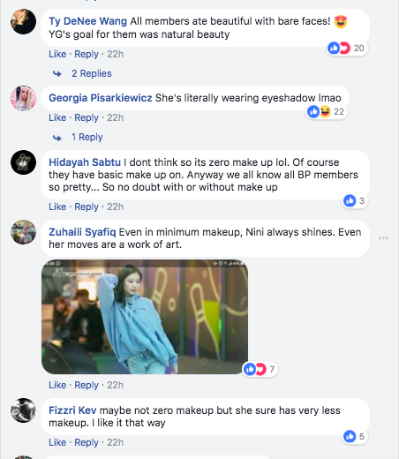
Task: Like Georgia Pisarkiewicz's comment
Action: [57, 117]
